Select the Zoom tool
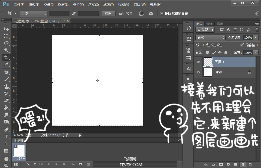261x168 pixels. pyautogui.click(x=6, y=165)
